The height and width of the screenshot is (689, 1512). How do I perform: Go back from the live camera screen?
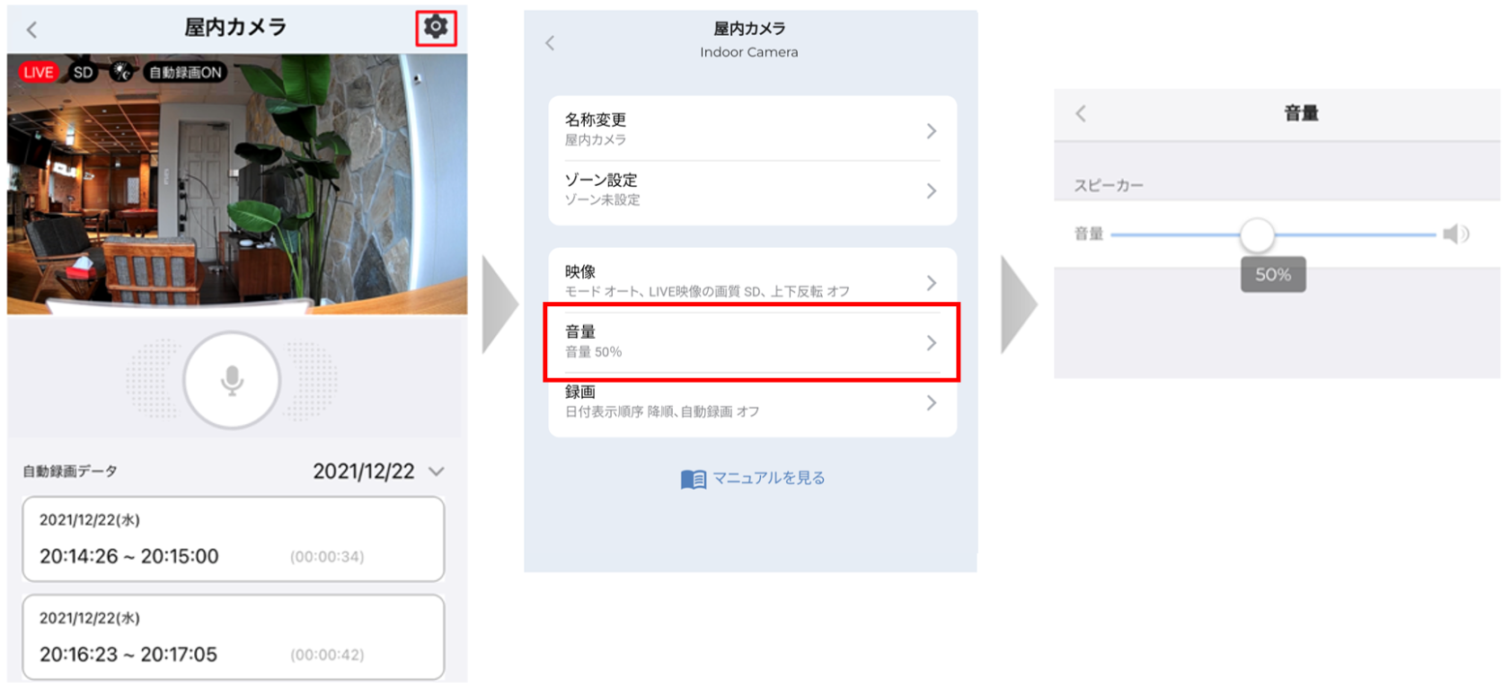point(32,31)
